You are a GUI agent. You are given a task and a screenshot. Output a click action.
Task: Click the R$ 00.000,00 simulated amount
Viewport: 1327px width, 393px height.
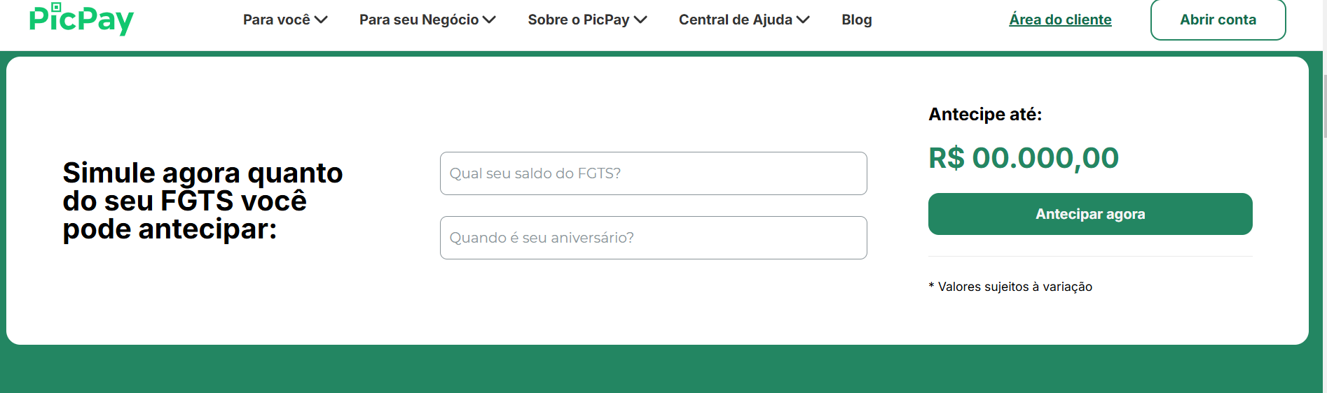(x=1023, y=158)
